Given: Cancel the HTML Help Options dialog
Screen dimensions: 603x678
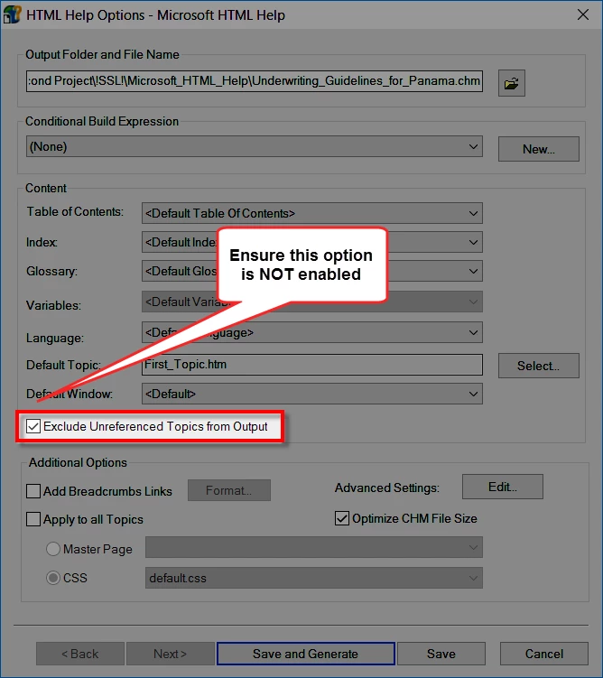Looking at the screenshot, I should 544,654.
